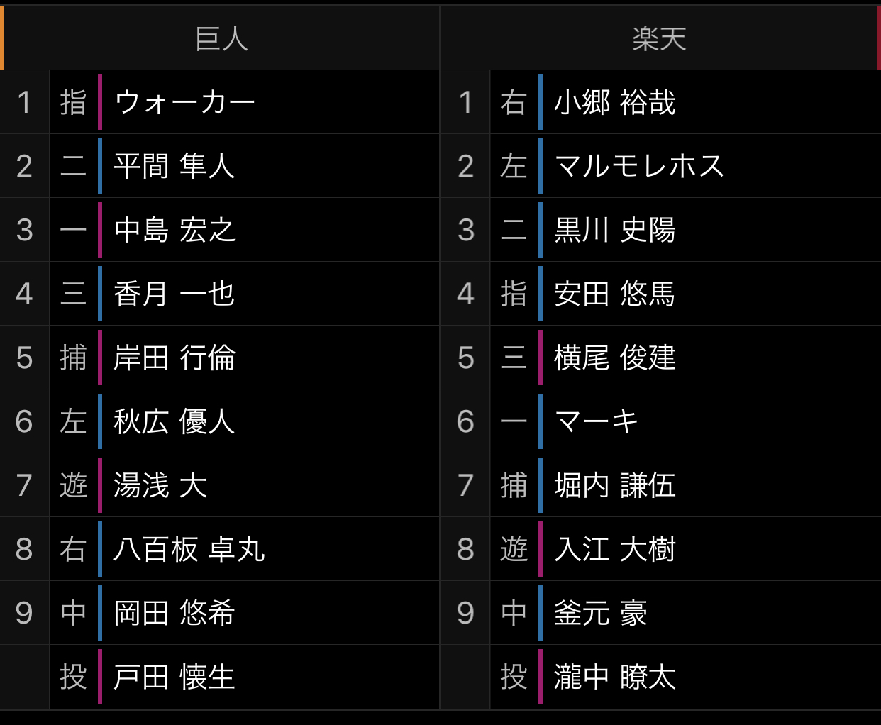This screenshot has width=881, height=725.
Task: Select the 巨人 team header
Action: (x=221, y=38)
